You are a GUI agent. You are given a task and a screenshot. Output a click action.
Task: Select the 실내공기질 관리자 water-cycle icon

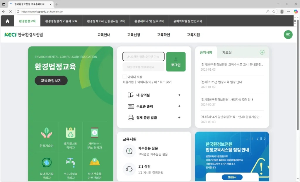point(46,163)
